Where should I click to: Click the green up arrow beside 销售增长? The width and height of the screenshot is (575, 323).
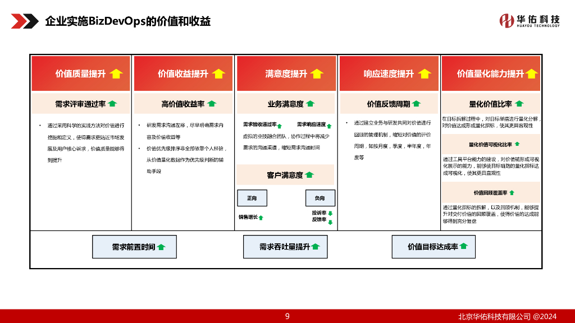point(261,218)
